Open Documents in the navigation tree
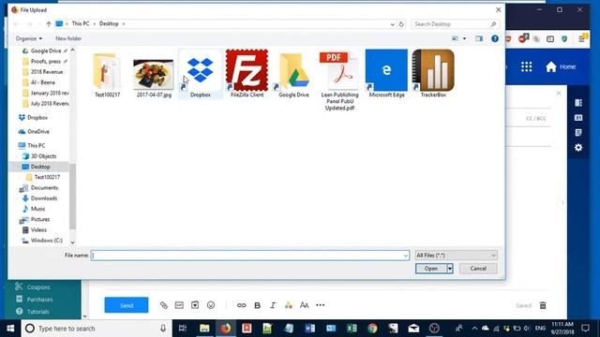This screenshot has width=600, height=337. [x=44, y=187]
